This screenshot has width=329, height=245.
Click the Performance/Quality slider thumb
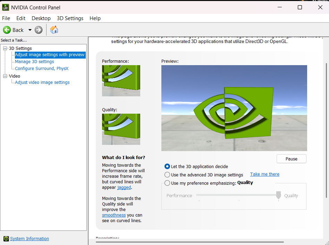[278, 195]
